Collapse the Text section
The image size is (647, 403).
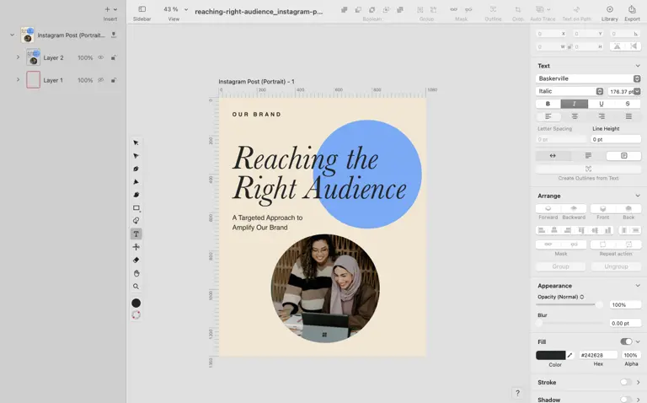coord(638,66)
